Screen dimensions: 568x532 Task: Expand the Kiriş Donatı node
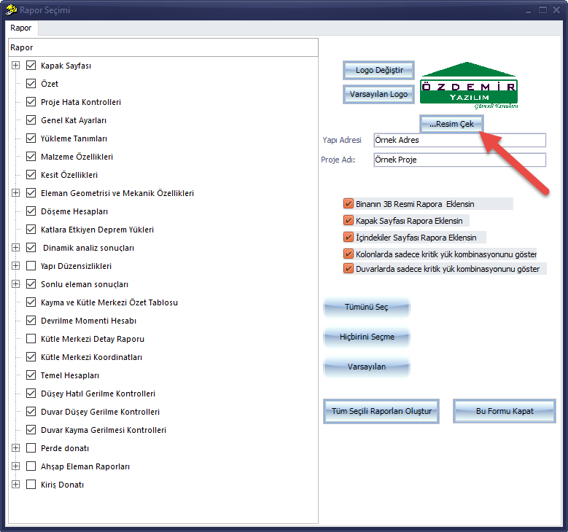[x=15, y=484]
